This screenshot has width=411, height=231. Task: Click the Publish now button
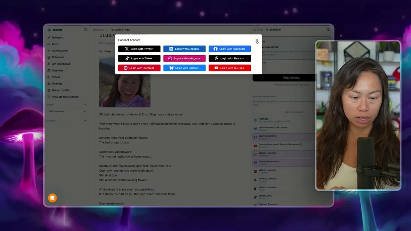[x=292, y=78]
